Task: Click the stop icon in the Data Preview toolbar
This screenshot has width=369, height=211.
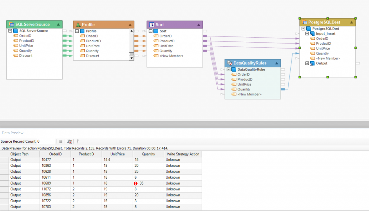Action: pyautogui.click(x=61, y=141)
